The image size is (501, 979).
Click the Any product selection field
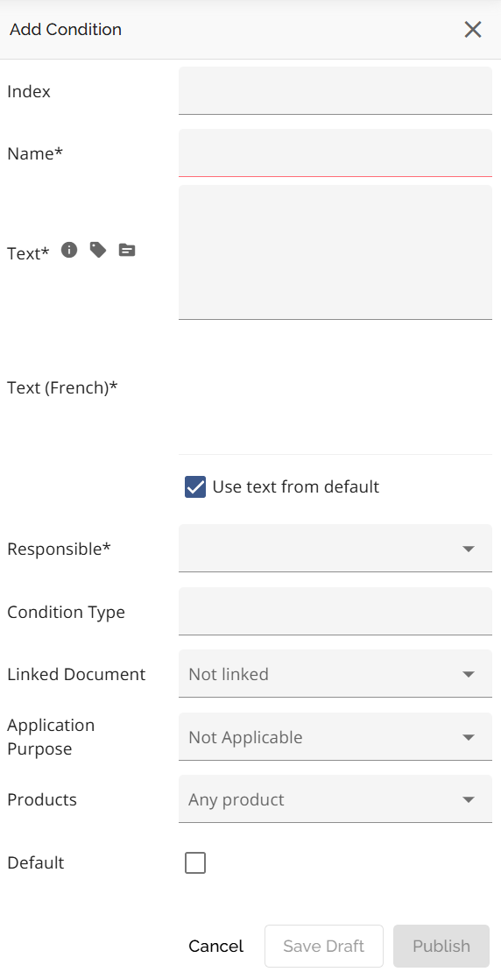[x=335, y=799]
